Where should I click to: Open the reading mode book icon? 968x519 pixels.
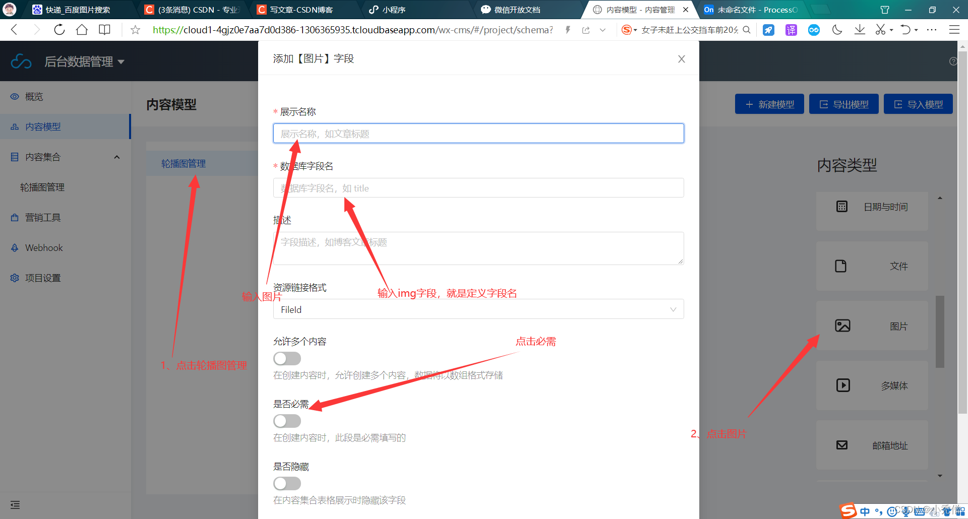point(104,30)
